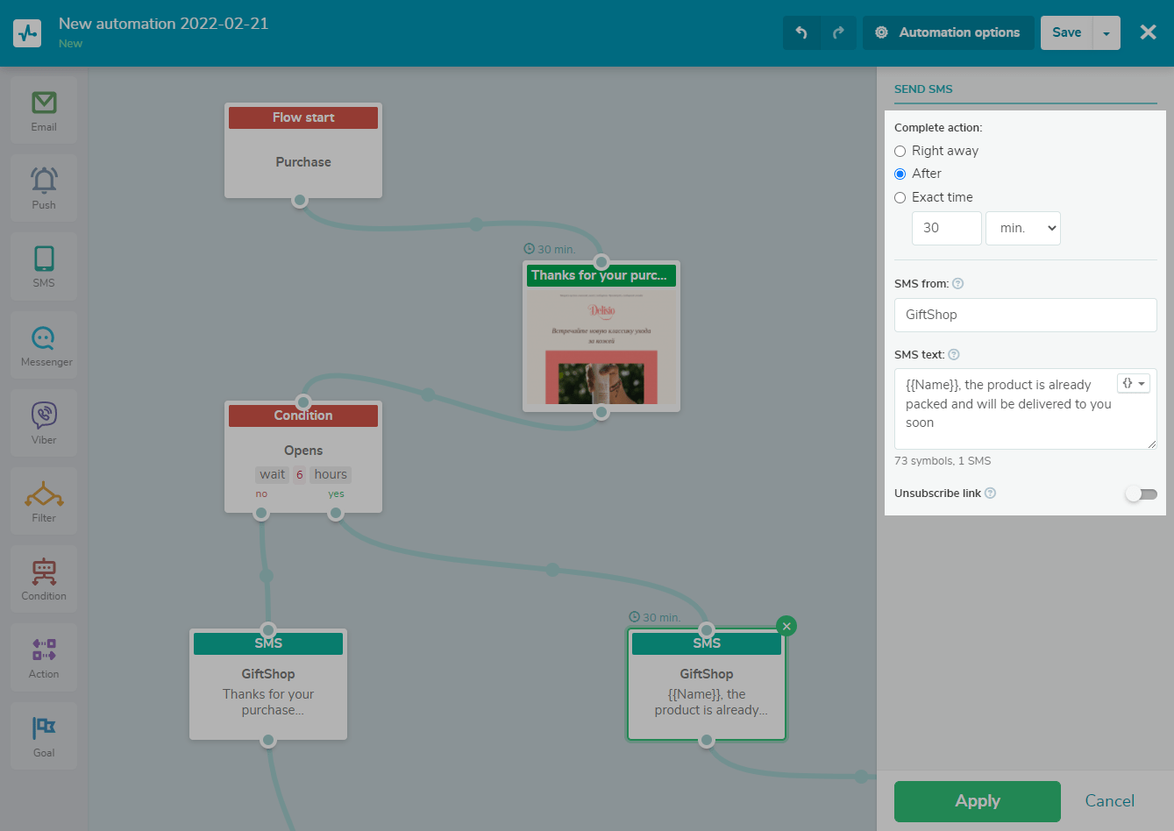Select the Push notification block
1174x831 pixels.
[43, 187]
